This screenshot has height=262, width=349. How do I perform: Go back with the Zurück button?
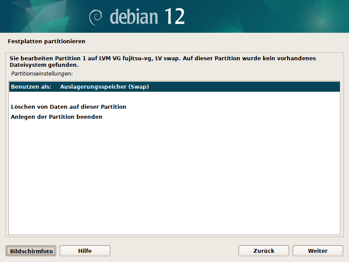pyautogui.click(x=263, y=251)
